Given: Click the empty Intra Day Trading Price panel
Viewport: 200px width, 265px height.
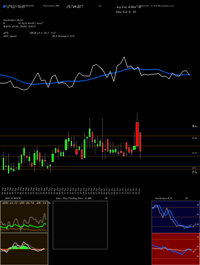Looking at the screenshot, I should click(x=80, y=225).
